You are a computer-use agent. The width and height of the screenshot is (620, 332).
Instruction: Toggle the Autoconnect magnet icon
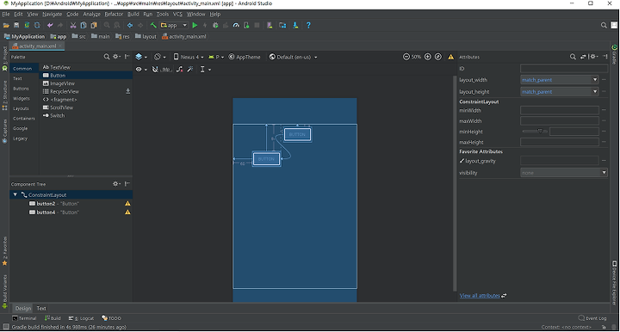coord(155,70)
